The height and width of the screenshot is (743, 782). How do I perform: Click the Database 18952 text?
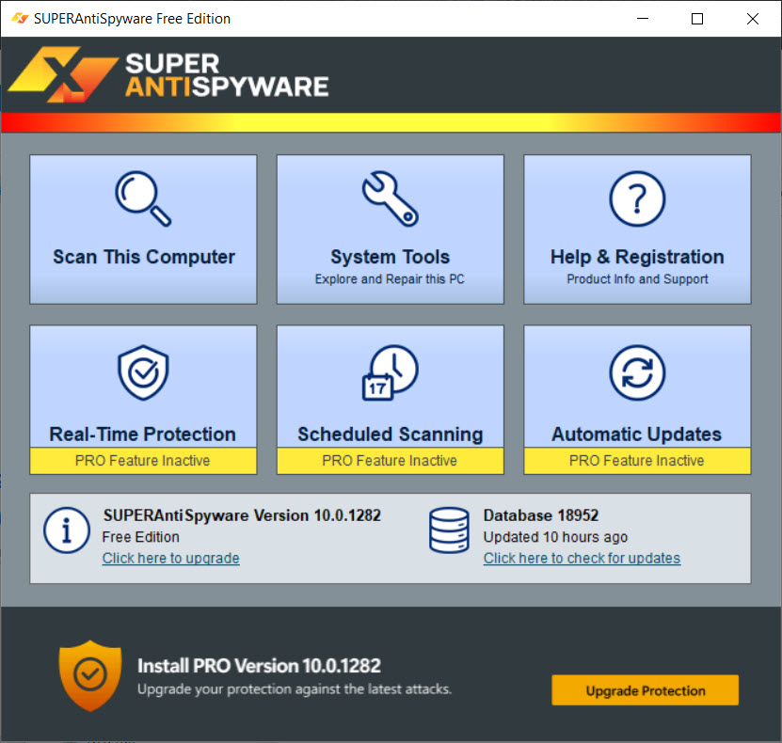tap(540, 515)
